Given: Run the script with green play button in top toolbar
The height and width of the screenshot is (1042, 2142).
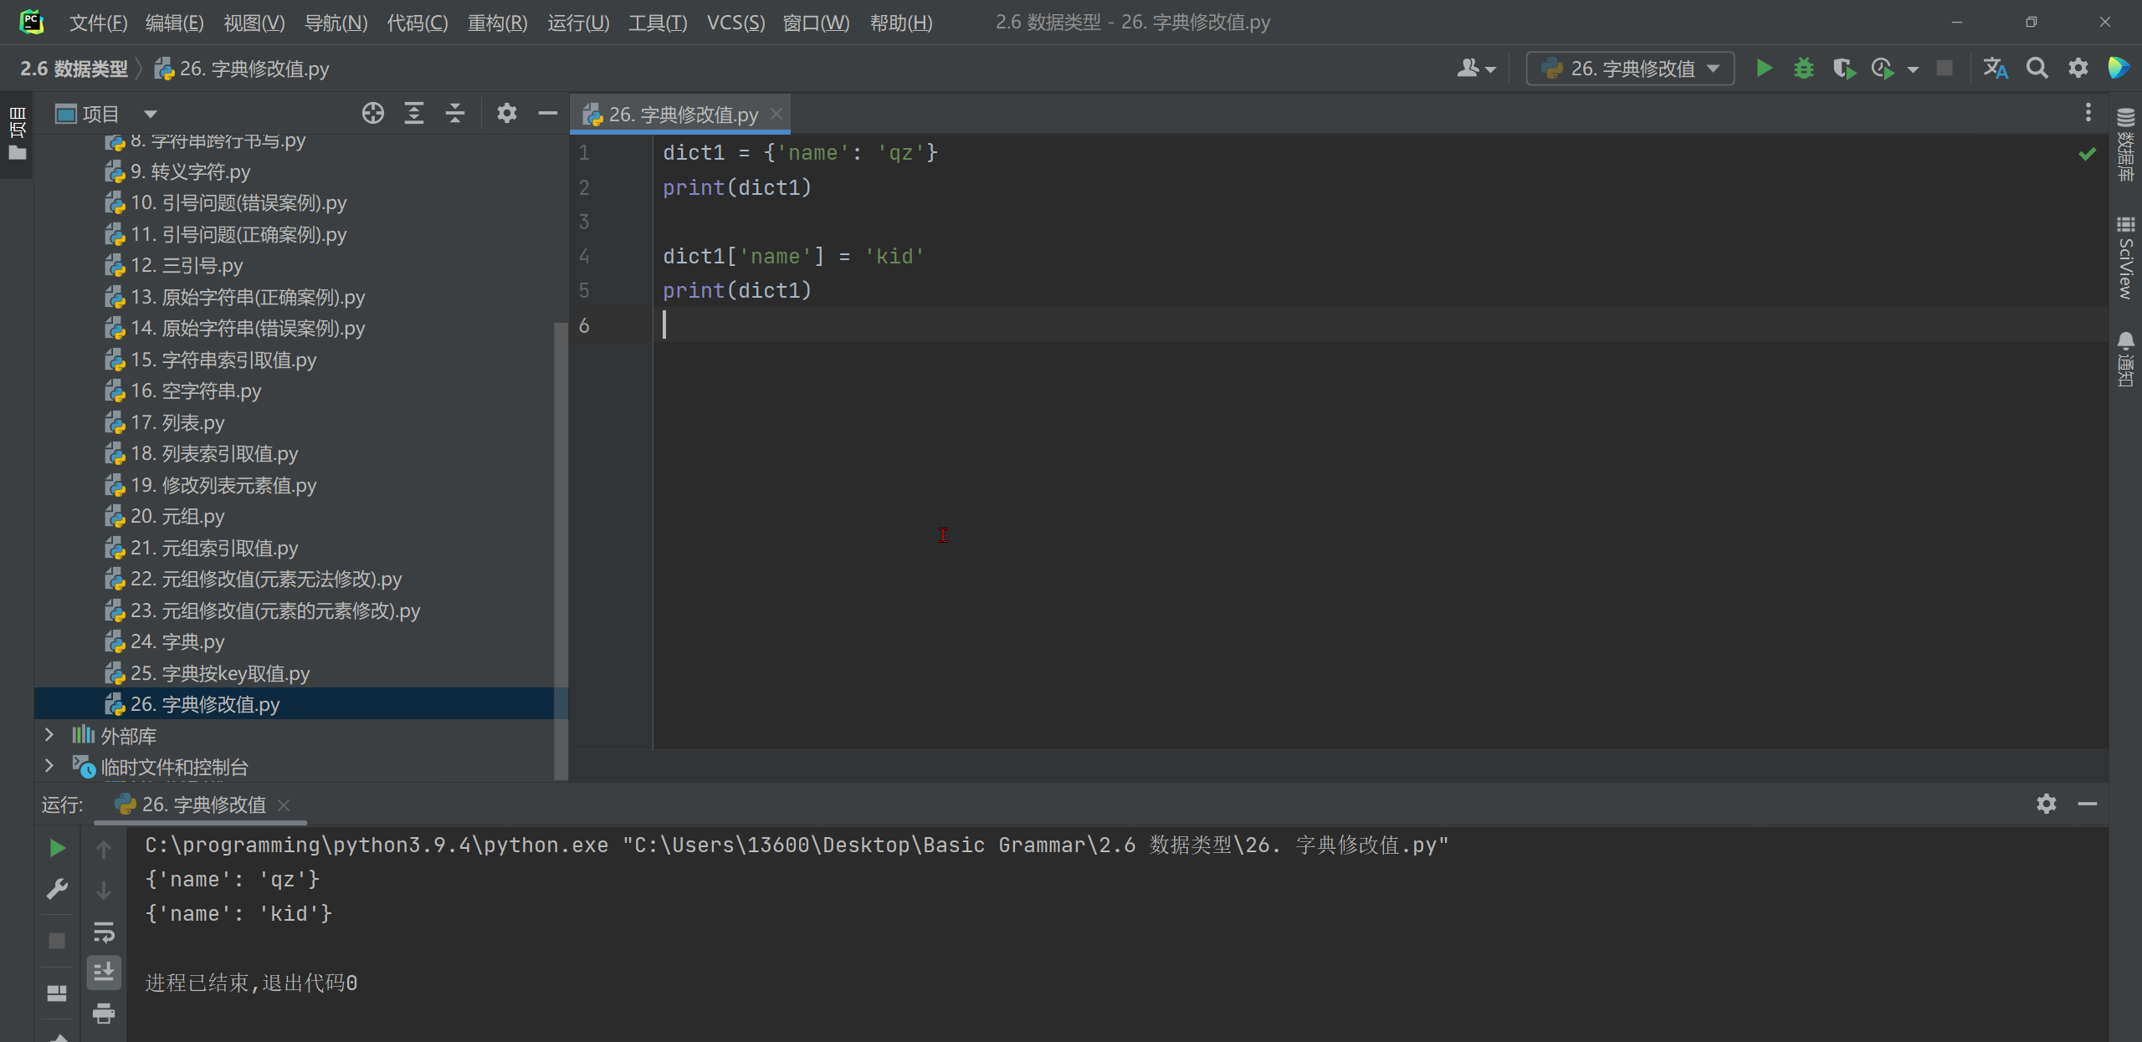Looking at the screenshot, I should [x=1764, y=68].
